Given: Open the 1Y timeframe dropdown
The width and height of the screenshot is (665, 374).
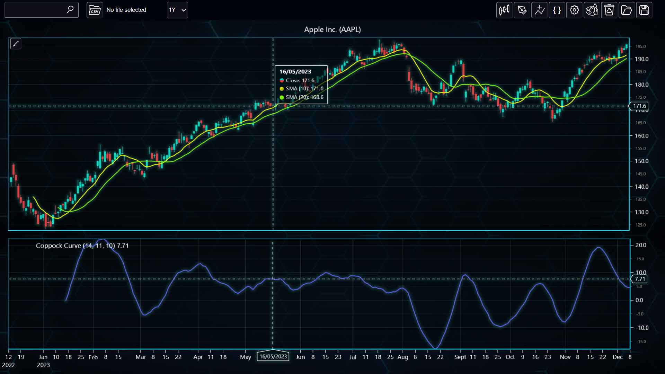Looking at the screenshot, I should click(x=177, y=10).
